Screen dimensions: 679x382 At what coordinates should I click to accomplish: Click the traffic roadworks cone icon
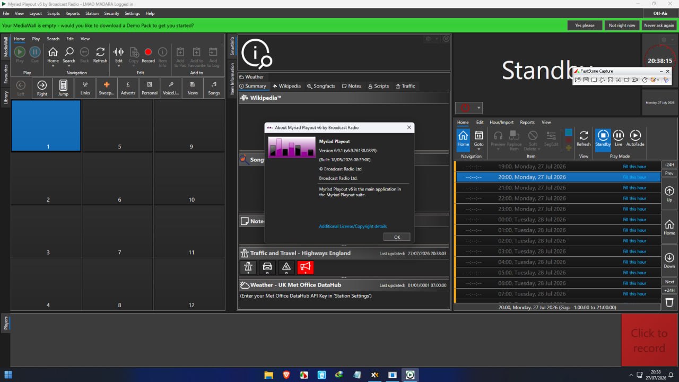click(286, 267)
